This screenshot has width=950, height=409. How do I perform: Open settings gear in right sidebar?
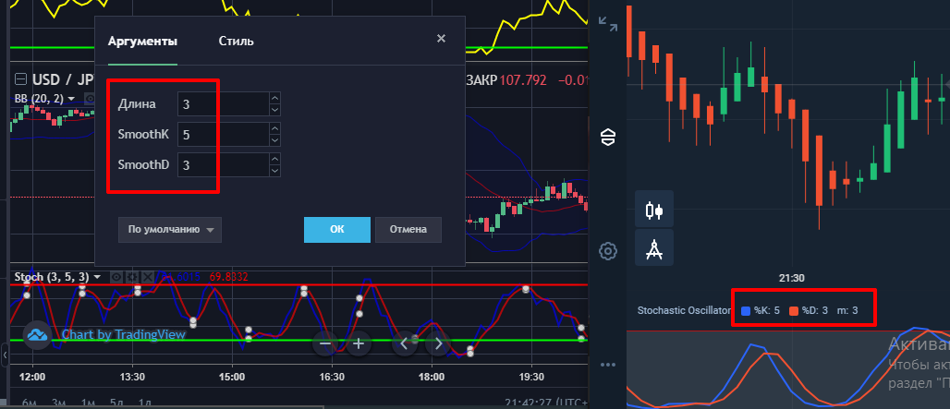tap(608, 250)
